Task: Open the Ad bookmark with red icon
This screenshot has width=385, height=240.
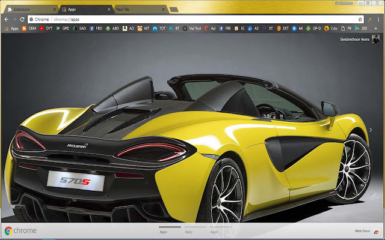Action: [x=210, y=28]
